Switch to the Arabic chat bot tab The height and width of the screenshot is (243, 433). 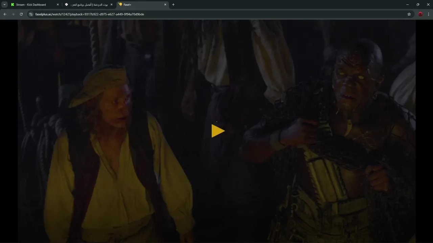[89, 5]
